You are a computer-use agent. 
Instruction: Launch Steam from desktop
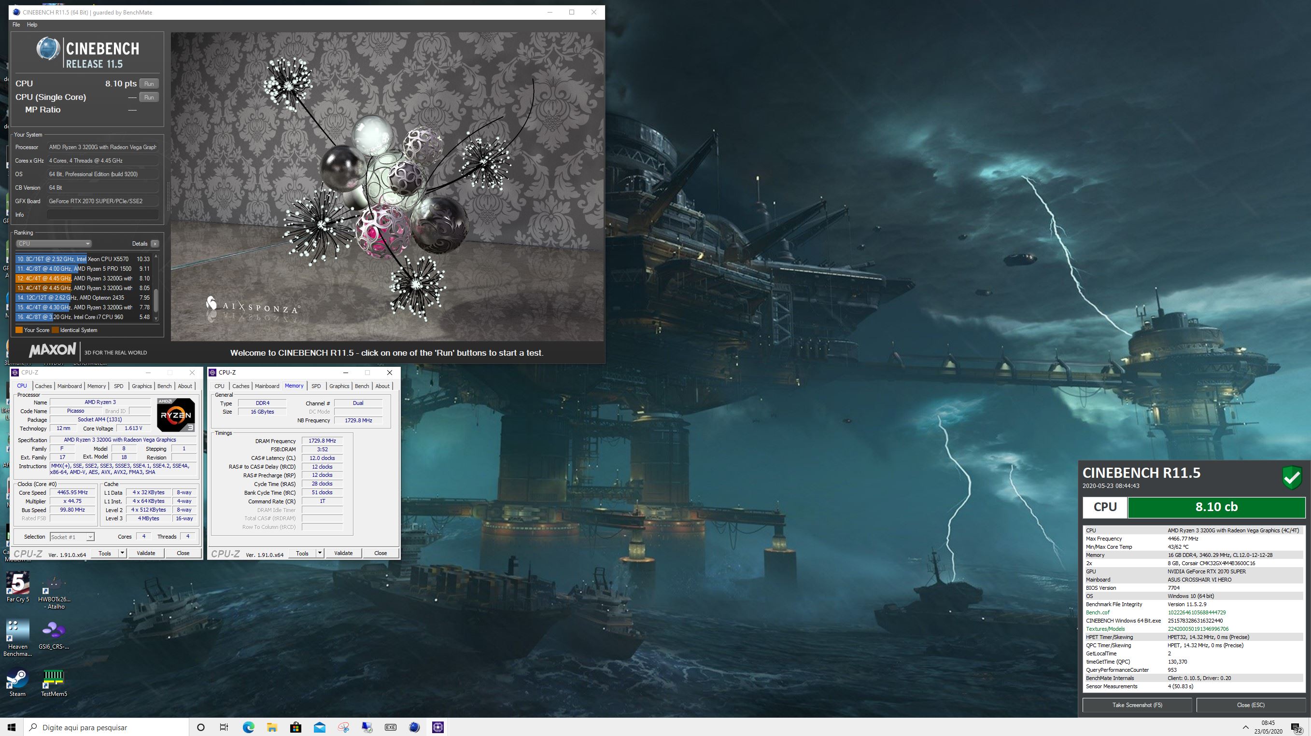(17, 682)
